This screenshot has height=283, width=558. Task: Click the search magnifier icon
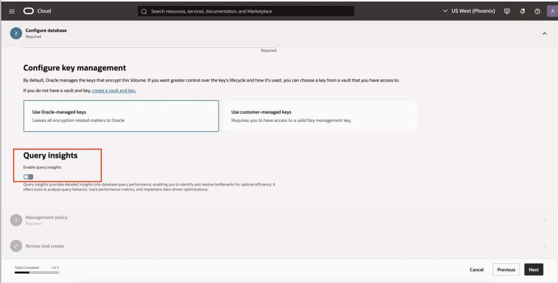point(144,11)
